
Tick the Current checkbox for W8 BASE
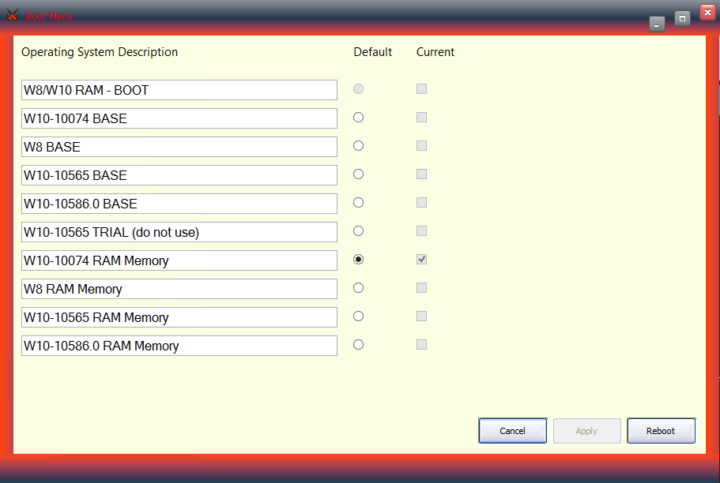coord(421,146)
